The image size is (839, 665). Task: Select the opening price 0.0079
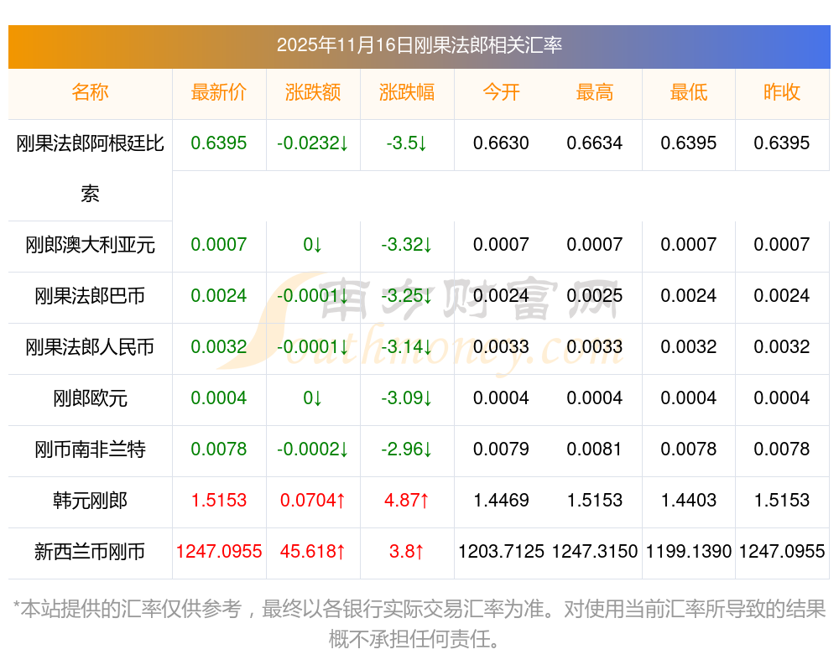(501, 449)
